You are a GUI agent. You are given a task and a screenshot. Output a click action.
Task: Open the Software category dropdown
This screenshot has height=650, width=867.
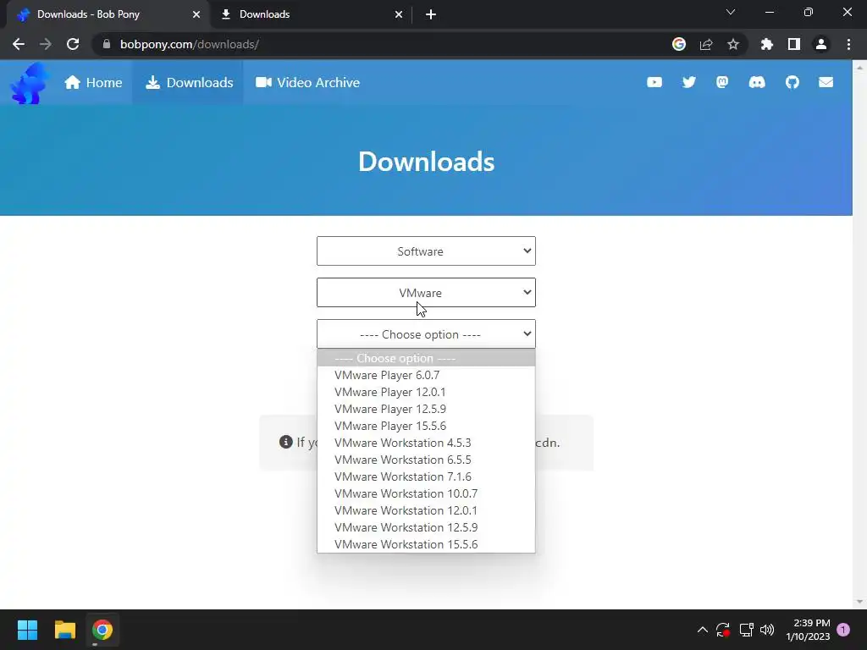click(426, 251)
